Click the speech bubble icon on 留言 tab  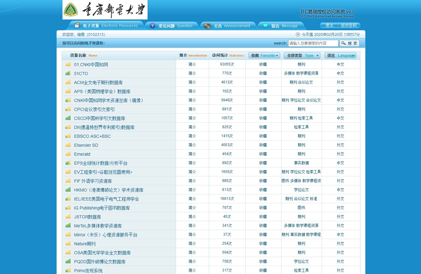265,26
